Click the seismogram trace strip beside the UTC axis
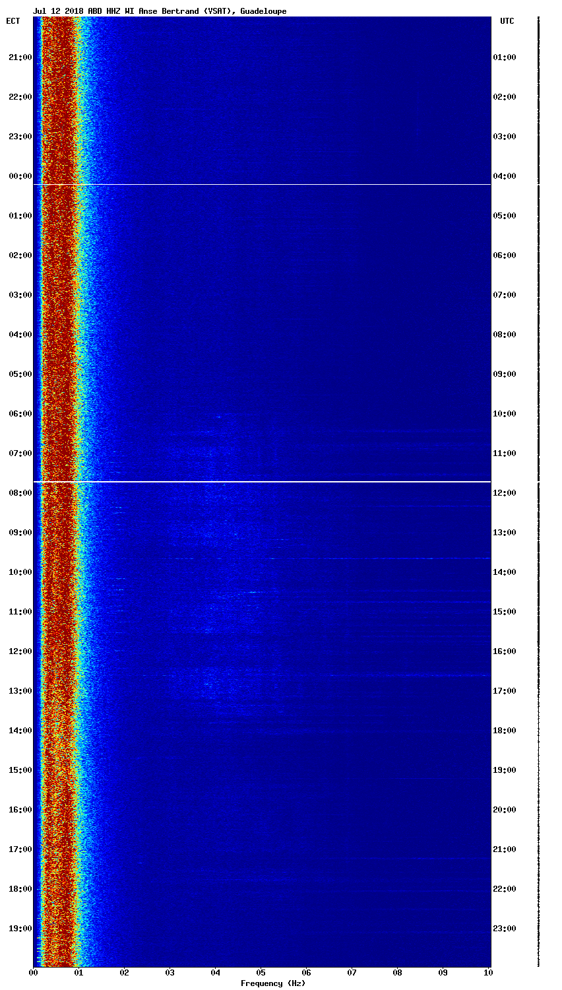The image size is (562, 990). [538, 492]
